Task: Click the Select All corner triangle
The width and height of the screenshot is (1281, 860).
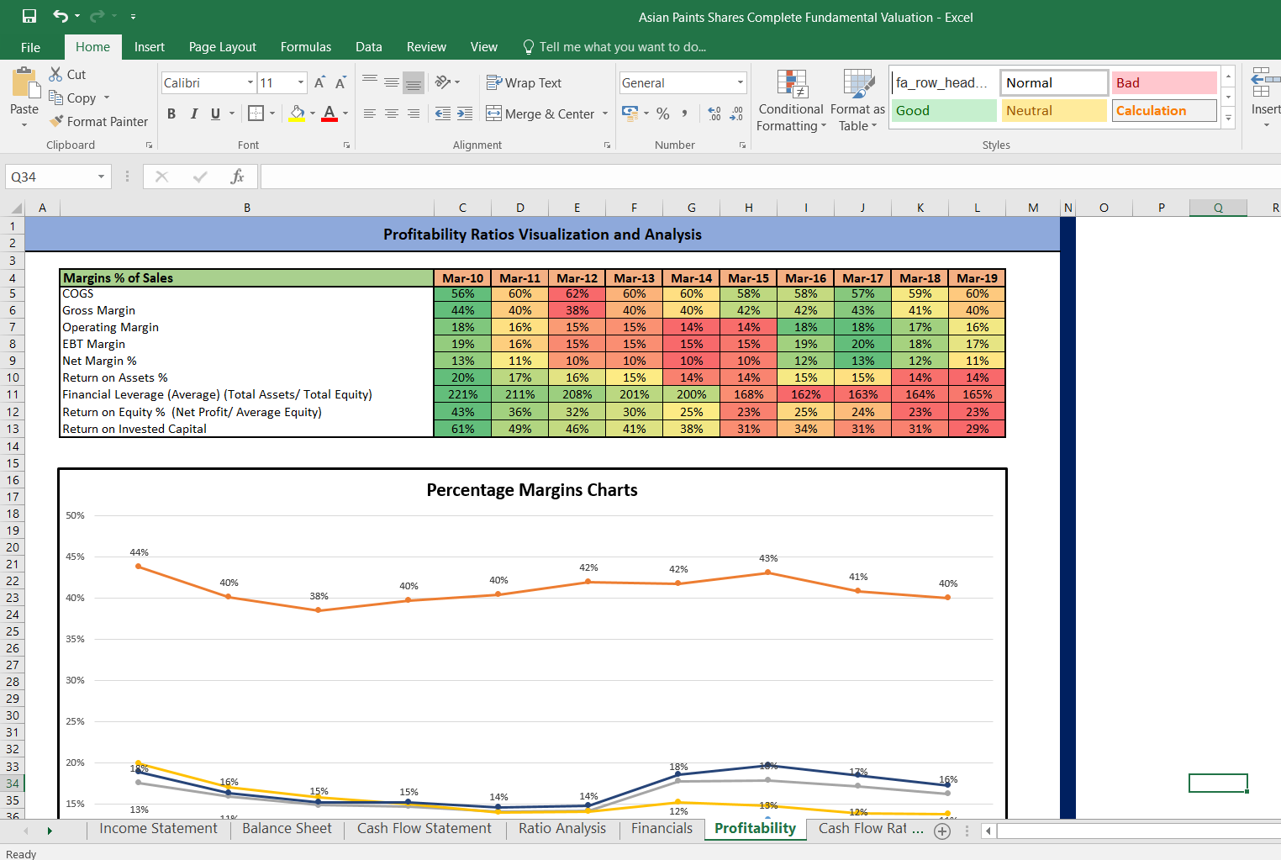Action: tap(16, 208)
